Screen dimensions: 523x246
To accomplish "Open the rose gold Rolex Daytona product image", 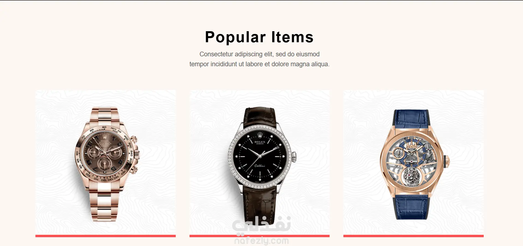I will pyautogui.click(x=105, y=162).
